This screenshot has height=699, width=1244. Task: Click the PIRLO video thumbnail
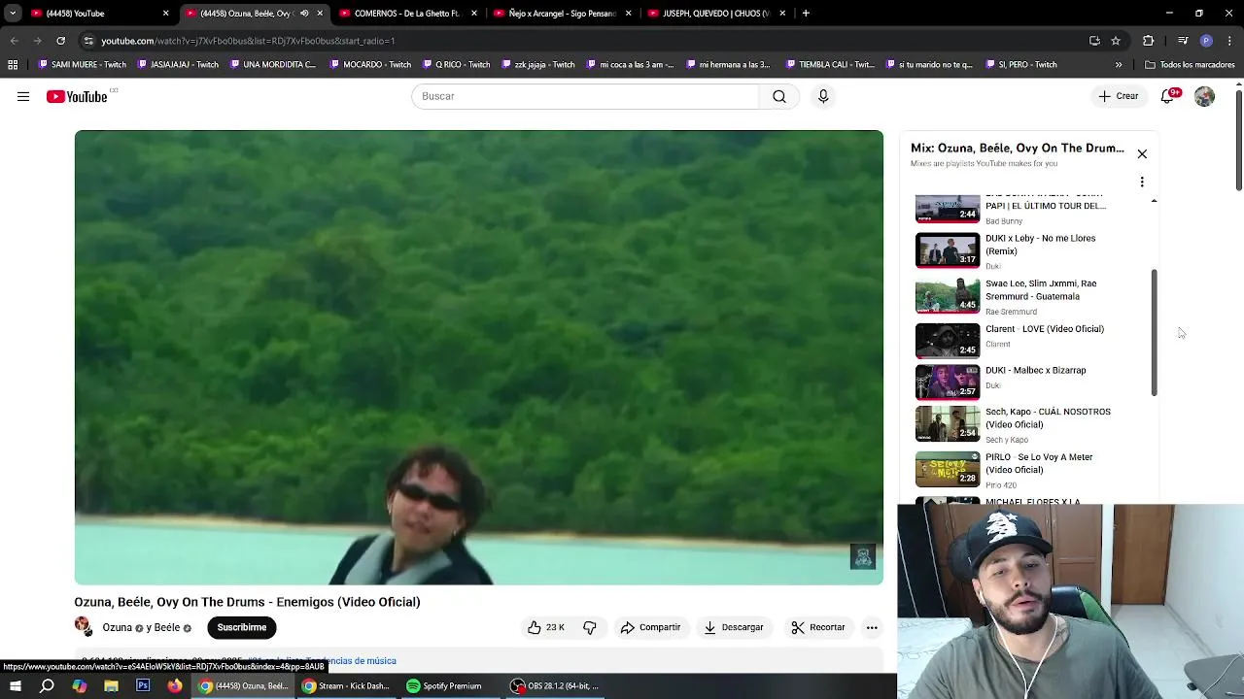point(948,469)
